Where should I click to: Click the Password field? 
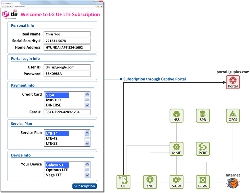pyautogui.click(x=67, y=74)
